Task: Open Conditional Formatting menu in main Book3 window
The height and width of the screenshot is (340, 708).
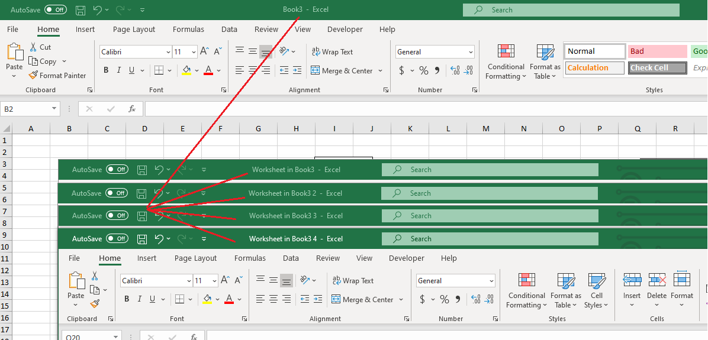Action: (x=506, y=63)
